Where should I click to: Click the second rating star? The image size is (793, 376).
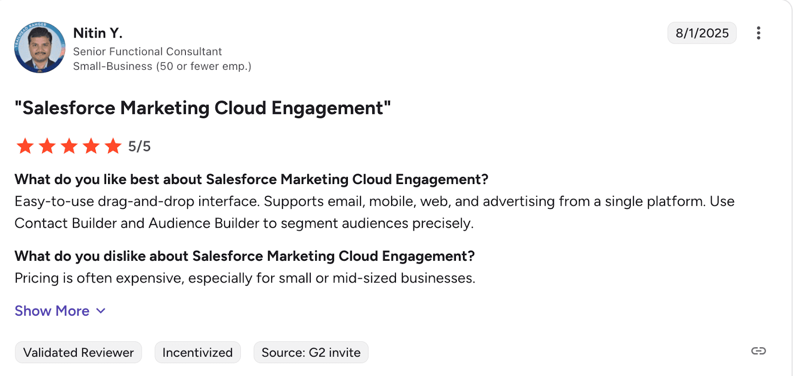(47, 146)
